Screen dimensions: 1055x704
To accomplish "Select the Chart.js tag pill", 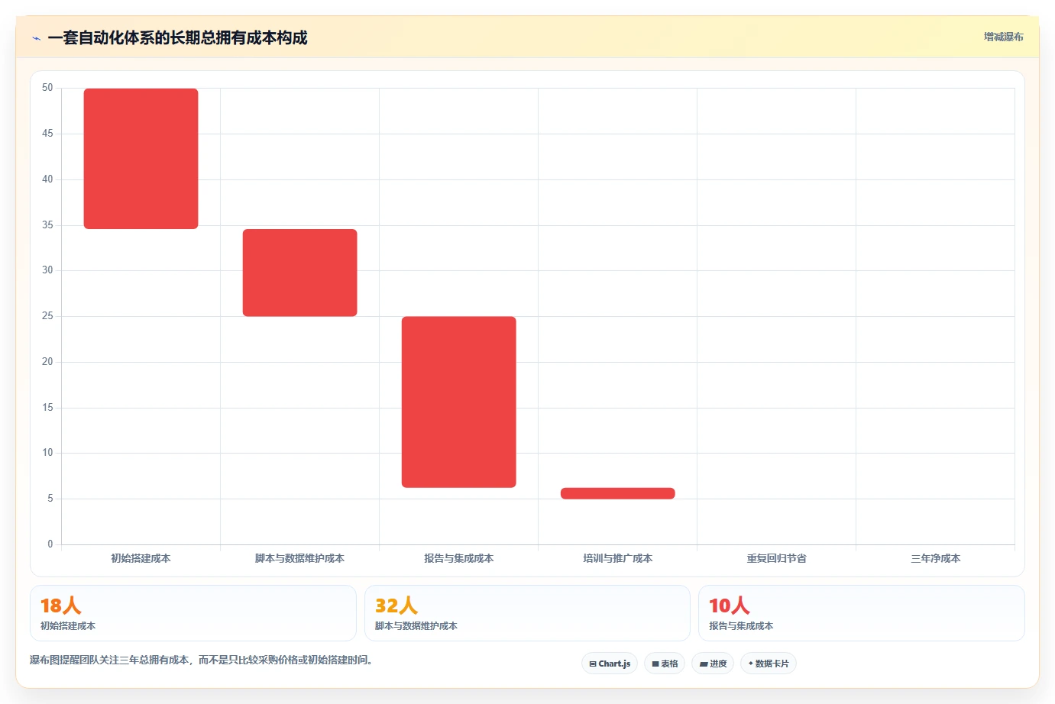I will [x=610, y=664].
